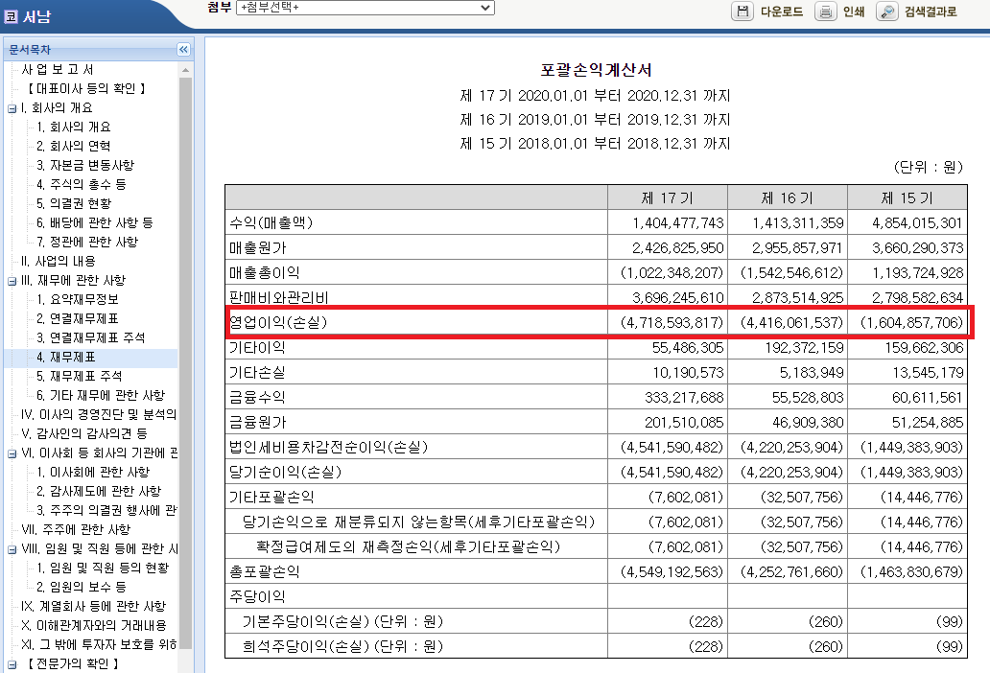Open IX. 계열회사 등에 관한 사항

[x=93, y=606]
